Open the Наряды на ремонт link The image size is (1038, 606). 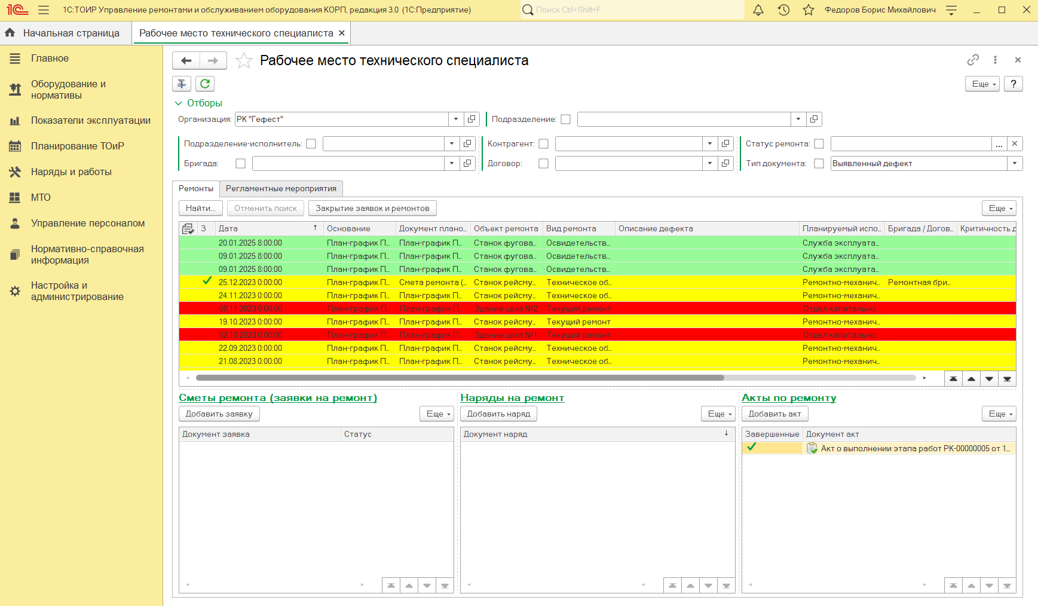click(512, 398)
